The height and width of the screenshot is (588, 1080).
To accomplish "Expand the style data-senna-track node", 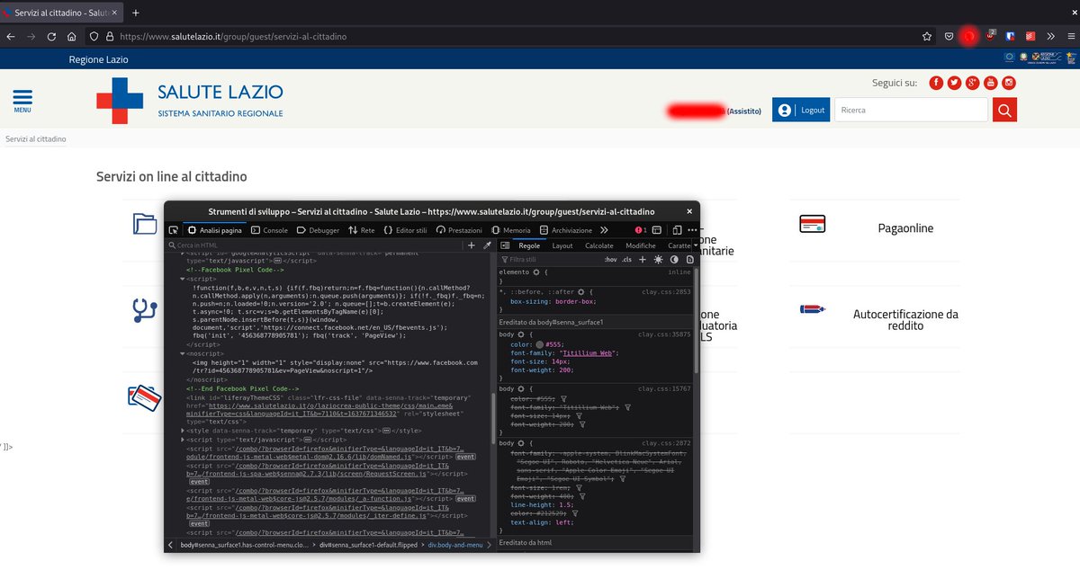I will tap(183, 431).
